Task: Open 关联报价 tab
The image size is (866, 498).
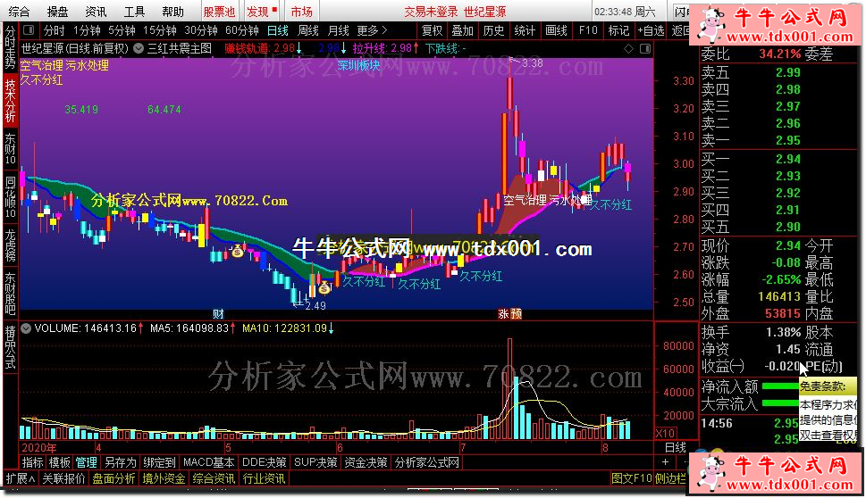Action: point(64,478)
